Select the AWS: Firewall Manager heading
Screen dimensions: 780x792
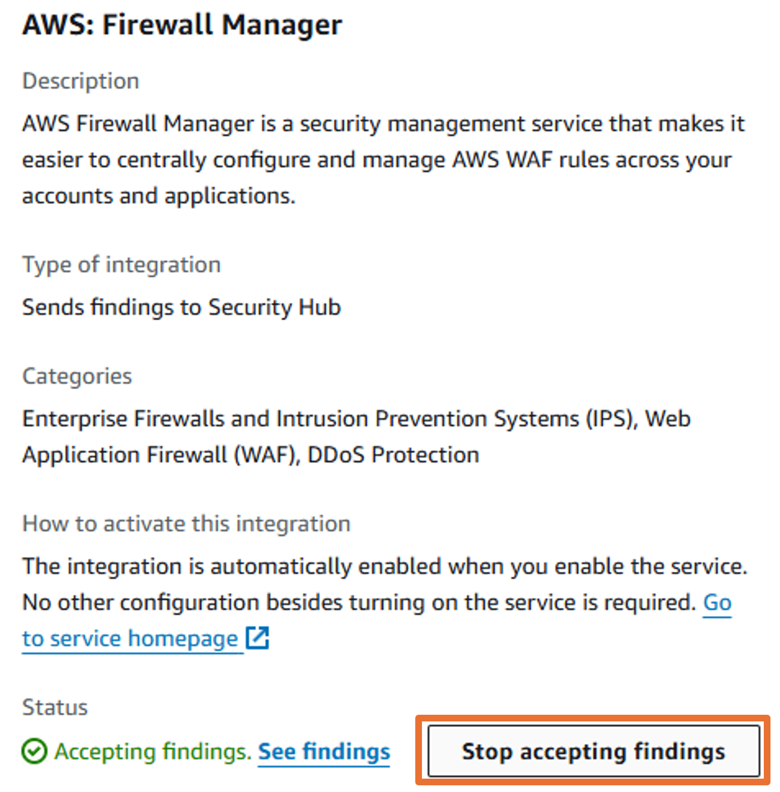click(x=182, y=25)
